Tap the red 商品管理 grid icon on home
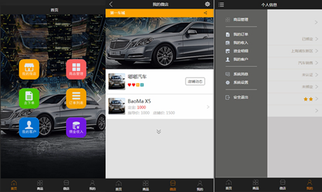Screen dimensions: 322x192 tap(76, 69)
